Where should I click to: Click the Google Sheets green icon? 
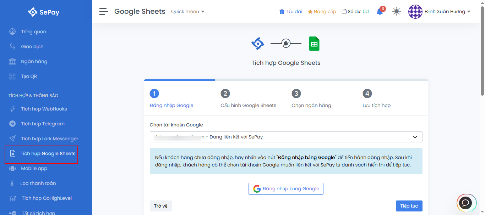pyautogui.click(x=314, y=44)
